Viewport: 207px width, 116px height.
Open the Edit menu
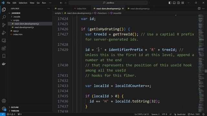pyautogui.click(x=14, y=3)
